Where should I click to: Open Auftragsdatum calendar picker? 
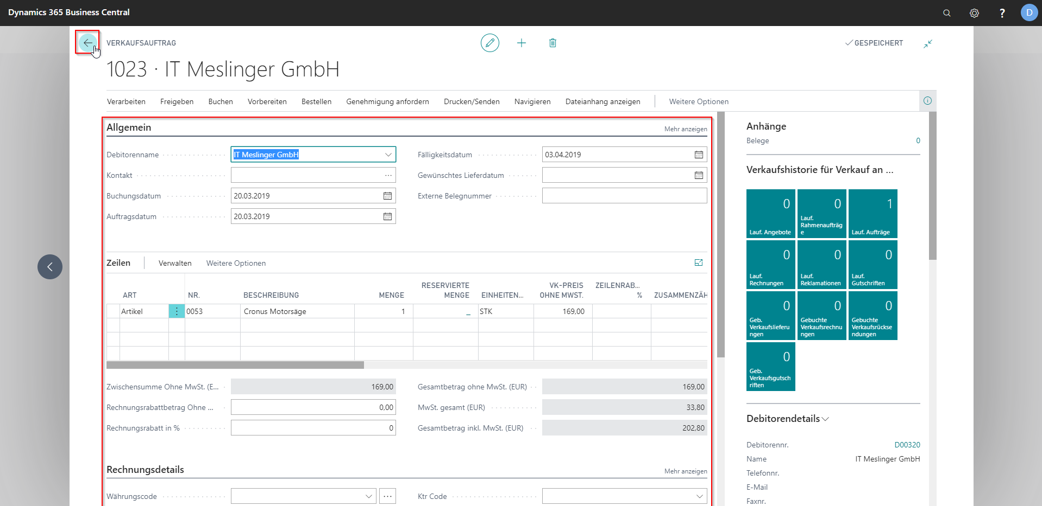point(387,216)
